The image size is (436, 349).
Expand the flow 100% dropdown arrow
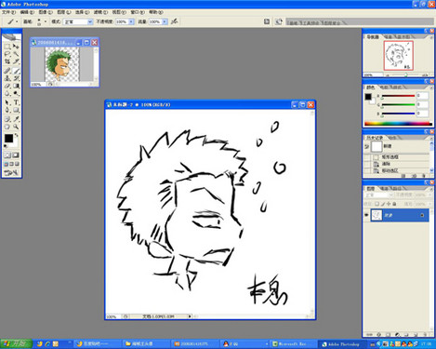coord(165,21)
